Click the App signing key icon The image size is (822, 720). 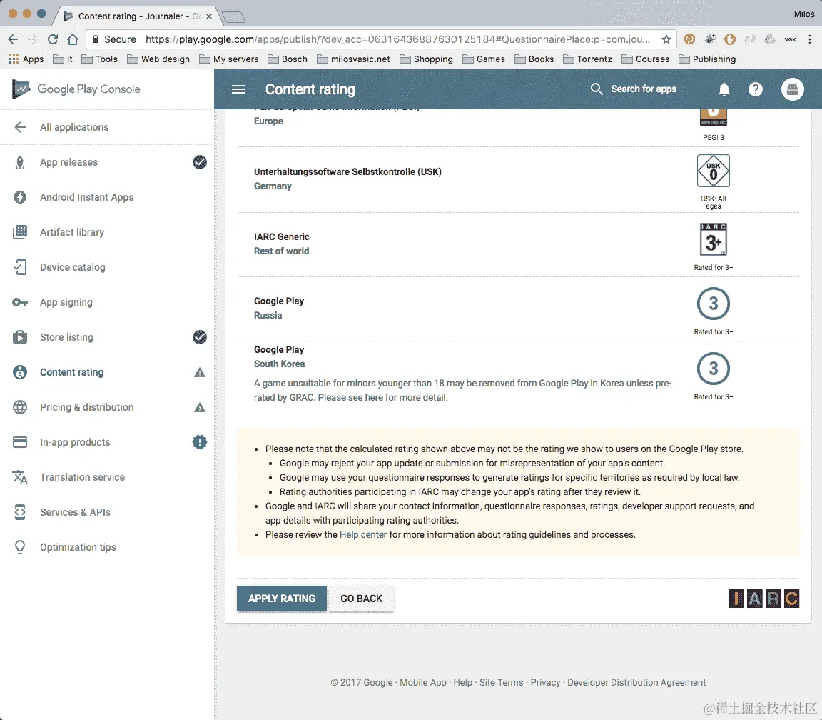point(20,302)
